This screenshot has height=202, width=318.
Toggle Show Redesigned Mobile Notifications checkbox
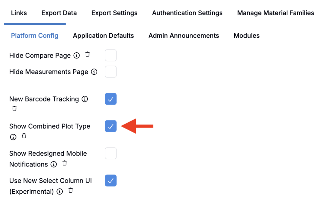111,153
